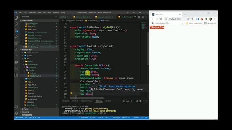This screenshot has height=130, width=232.
Task: Expand the styles folder
Action: tap(30, 79)
